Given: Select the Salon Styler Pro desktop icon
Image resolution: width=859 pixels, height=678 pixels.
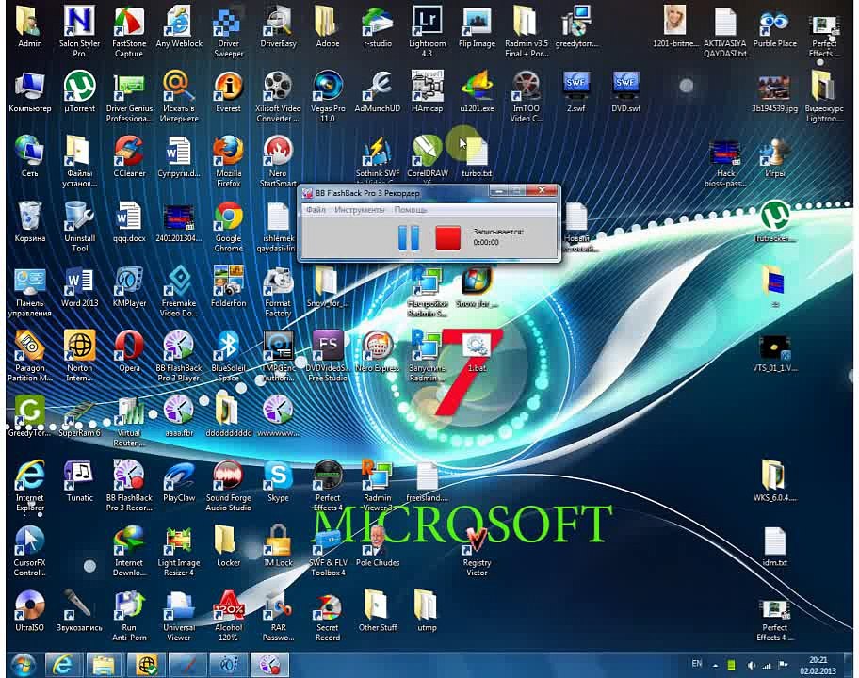Looking at the screenshot, I should [79, 31].
